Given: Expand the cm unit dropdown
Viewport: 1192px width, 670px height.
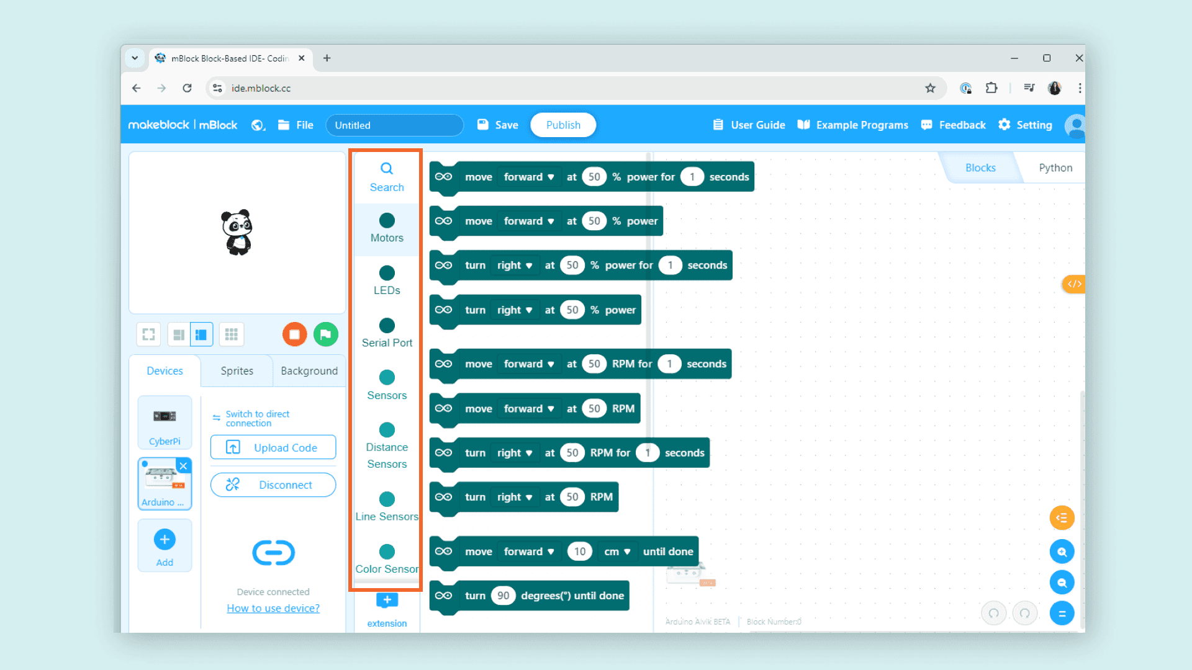Looking at the screenshot, I should (617, 552).
